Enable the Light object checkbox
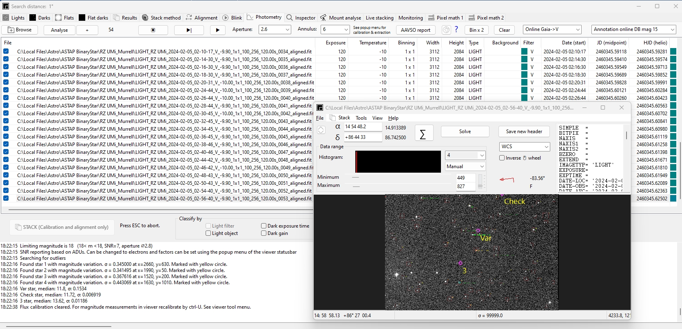The height and width of the screenshot is (329, 682). (208, 233)
